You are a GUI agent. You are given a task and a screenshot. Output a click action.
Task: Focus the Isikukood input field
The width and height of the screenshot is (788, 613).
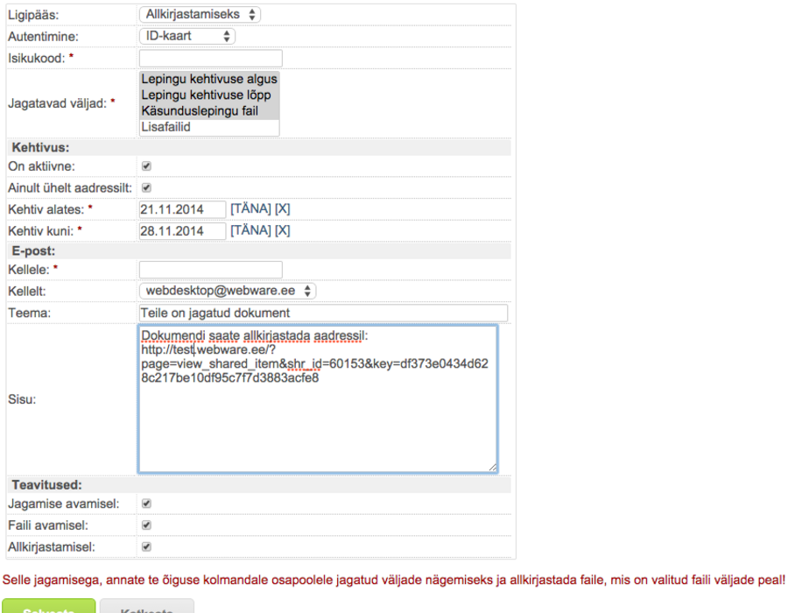click(210, 59)
